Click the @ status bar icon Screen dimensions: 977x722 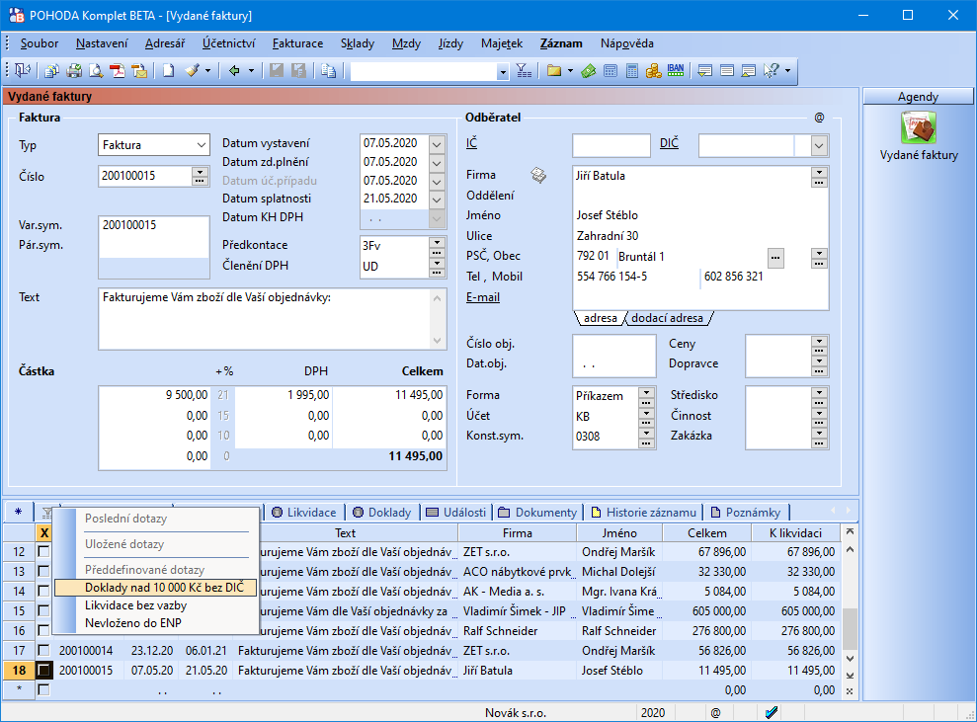[x=715, y=713]
